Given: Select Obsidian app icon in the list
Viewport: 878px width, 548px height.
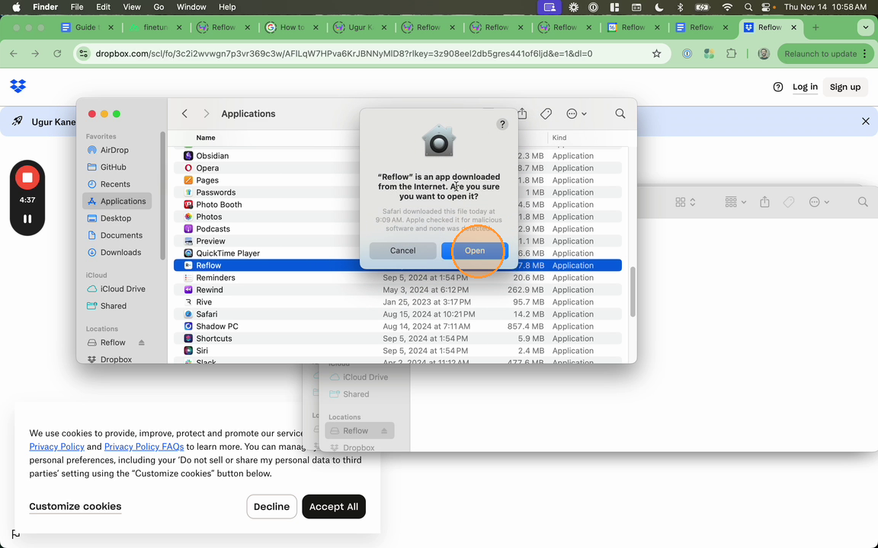Looking at the screenshot, I should (x=188, y=155).
